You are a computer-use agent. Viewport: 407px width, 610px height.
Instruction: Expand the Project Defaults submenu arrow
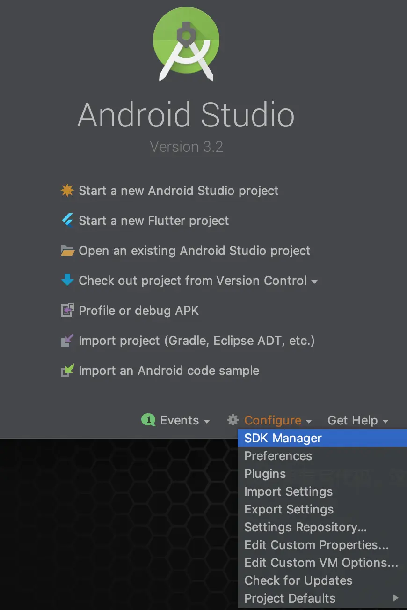(396, 598)
